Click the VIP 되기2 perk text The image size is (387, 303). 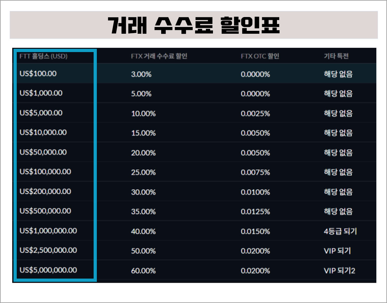click(x=339, y=271)
